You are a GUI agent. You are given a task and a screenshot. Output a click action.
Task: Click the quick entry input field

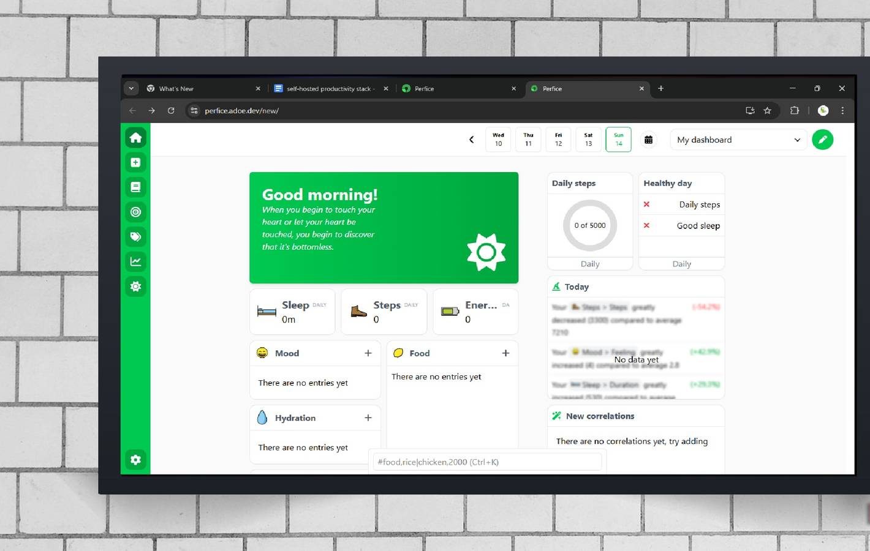click(487, 462)
